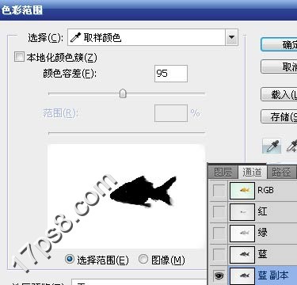Image resolution: width=297 pixels, height=285 pixels.
Task: Click the 蓝 channel thumbnail
Action: click(242, 254)
